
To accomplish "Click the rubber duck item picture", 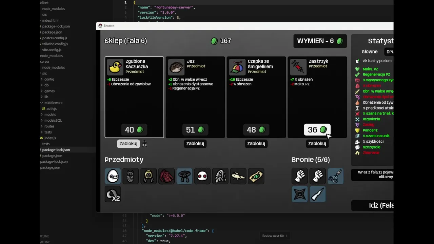I will 115,67.
